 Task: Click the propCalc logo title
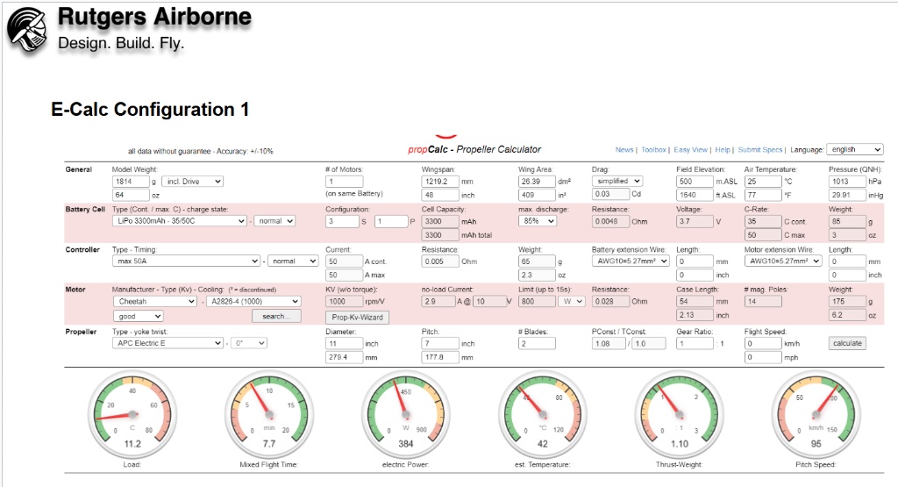point(474,148)
